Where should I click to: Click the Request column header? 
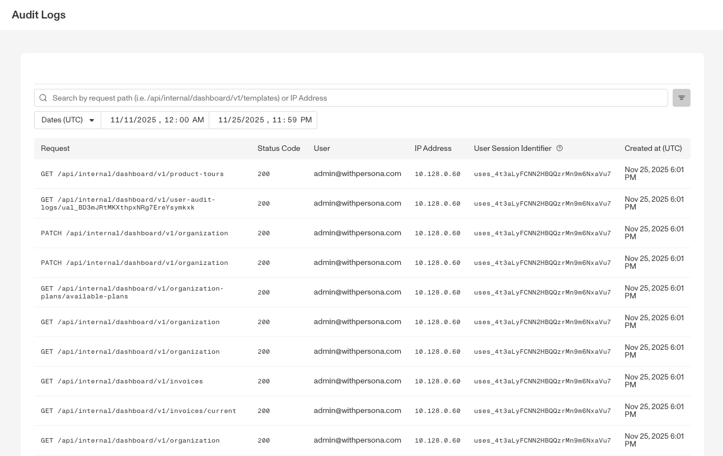pyautogui.click(x=55, y=148)
